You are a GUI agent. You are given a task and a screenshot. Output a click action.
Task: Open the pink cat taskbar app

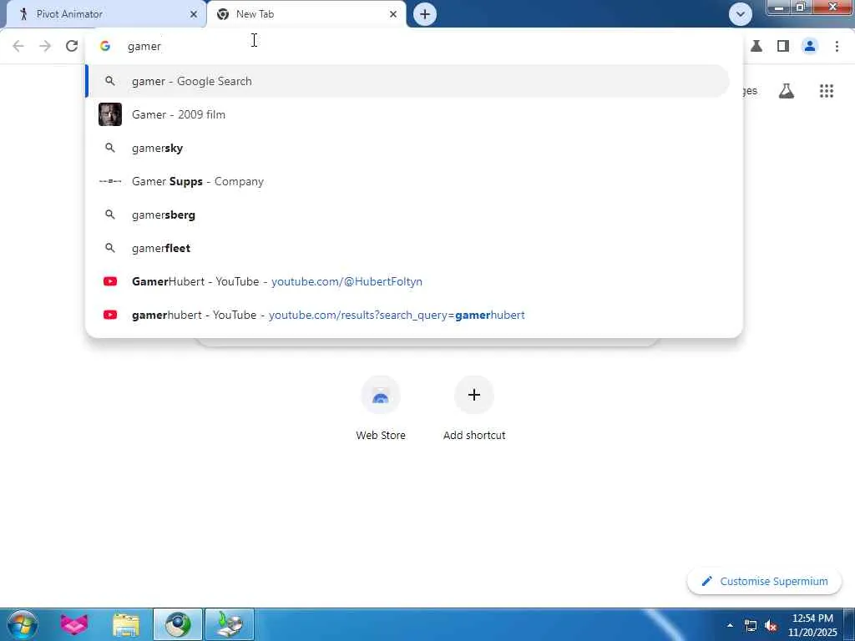(74, 624)
